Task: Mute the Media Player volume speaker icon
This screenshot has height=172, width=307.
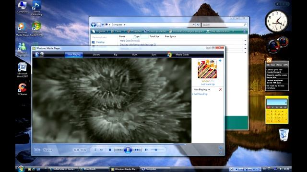Action: (146, 150)
